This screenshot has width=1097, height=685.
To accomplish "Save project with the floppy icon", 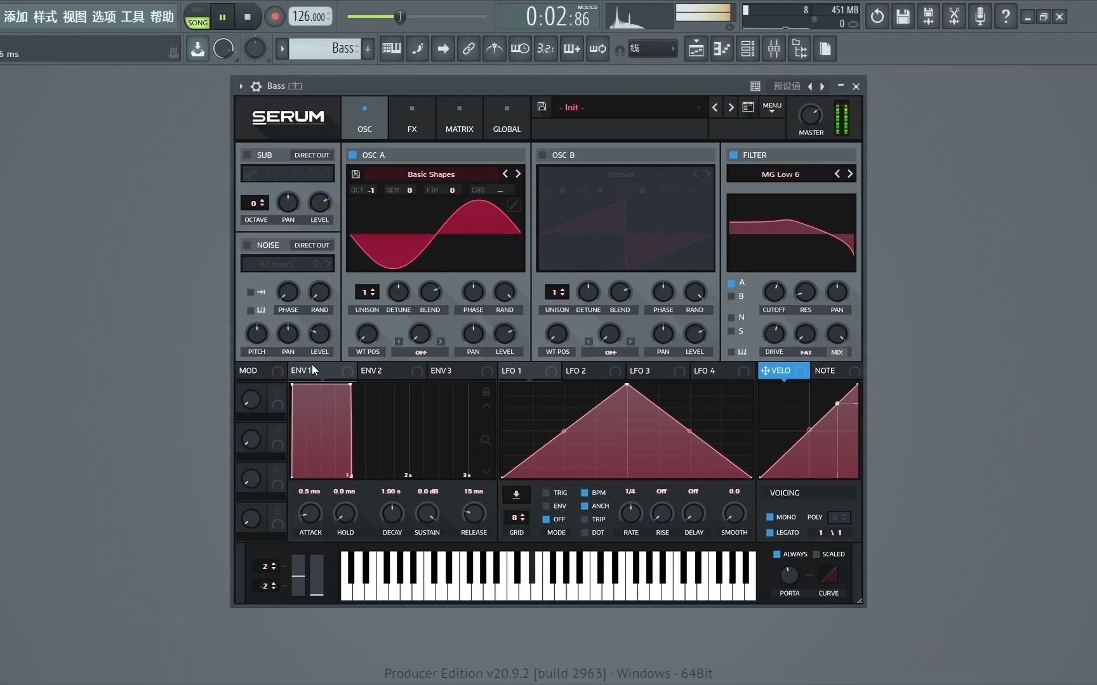I will (903, 16).
